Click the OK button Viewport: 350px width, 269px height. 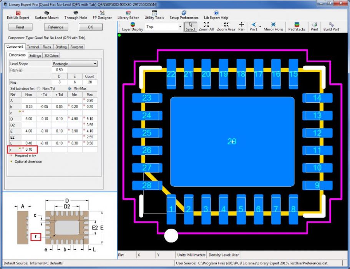pos(90,27)
